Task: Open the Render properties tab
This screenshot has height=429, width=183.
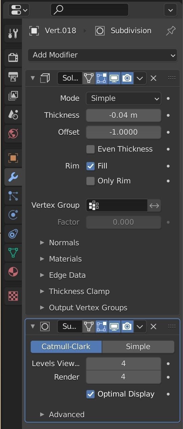Action: pyautogui.click(x=13, y=58)
